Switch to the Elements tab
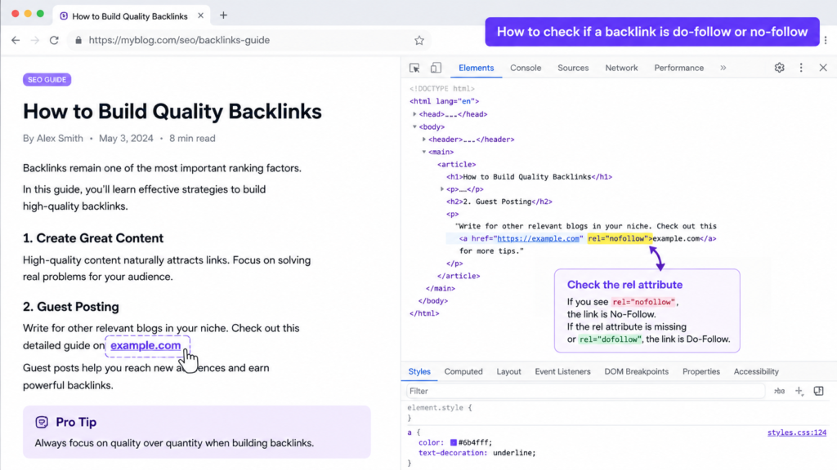The width and height of the screenshot is (837, 470). pos(477,68)
